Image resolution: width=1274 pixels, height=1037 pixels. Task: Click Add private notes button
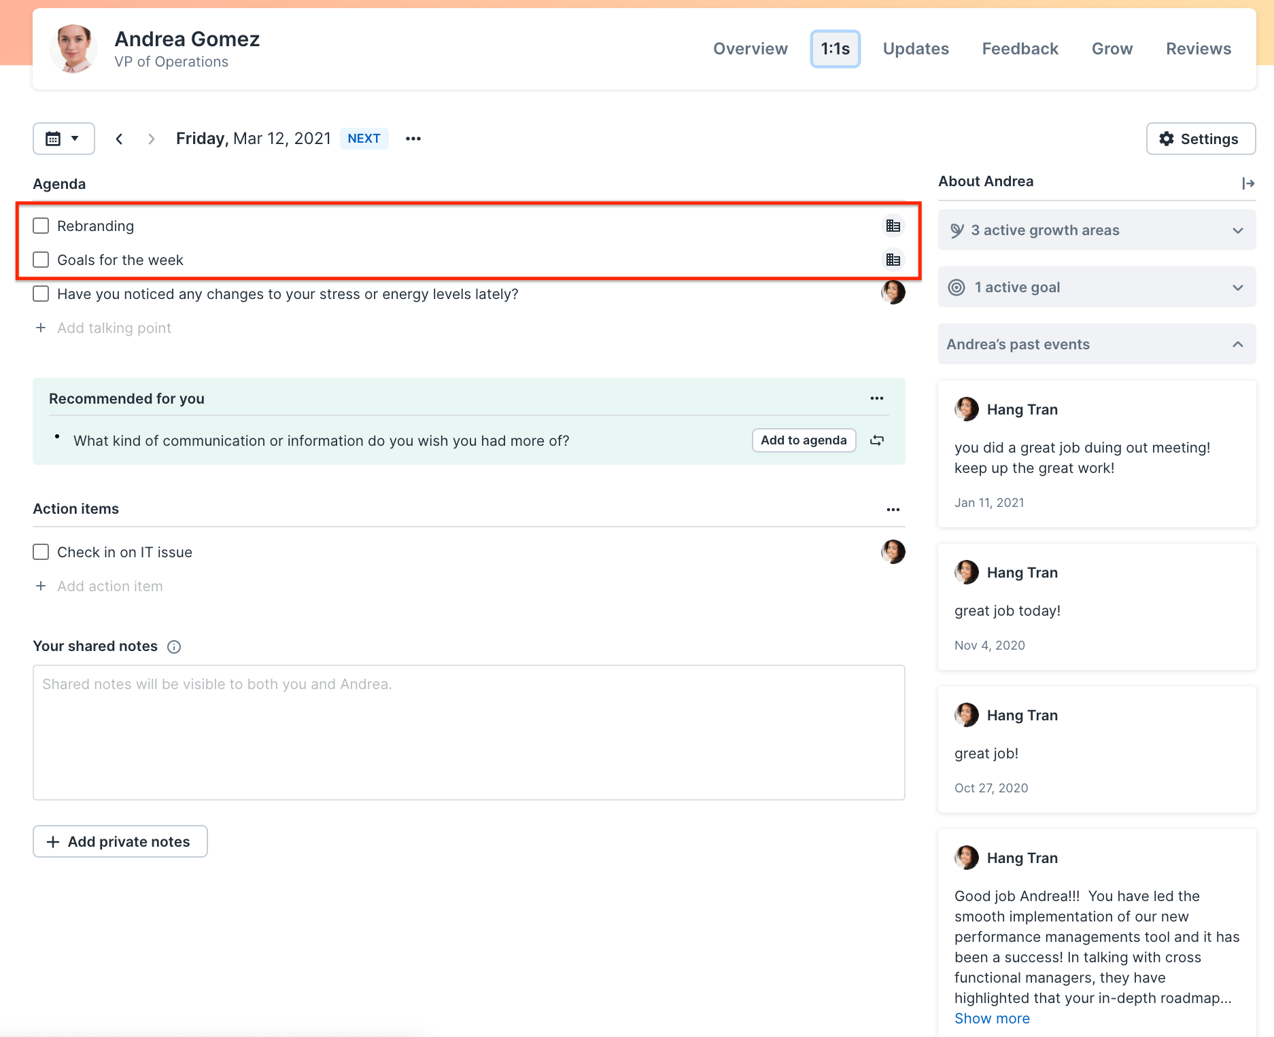(x=120, y=841)
